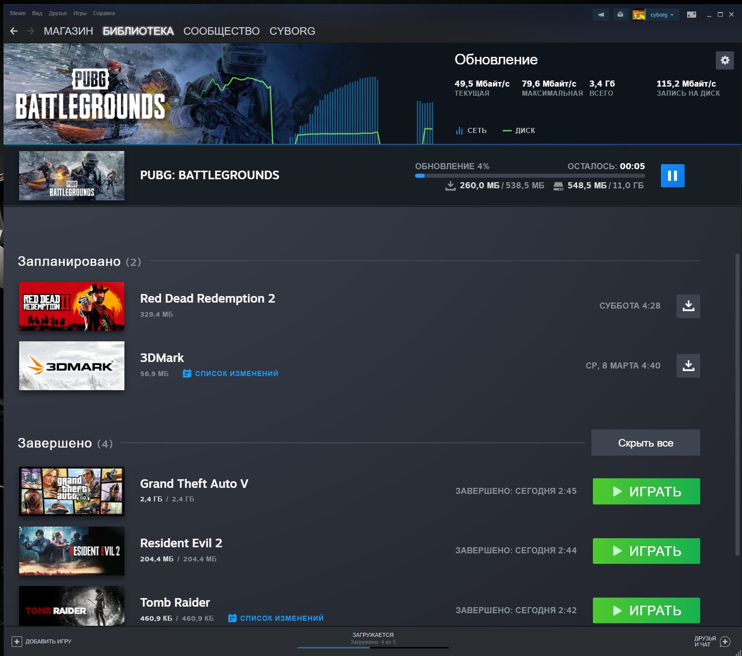Open the Вид menu
The width and height of the screenshot is (742, 656).
[x=37, y=13]
